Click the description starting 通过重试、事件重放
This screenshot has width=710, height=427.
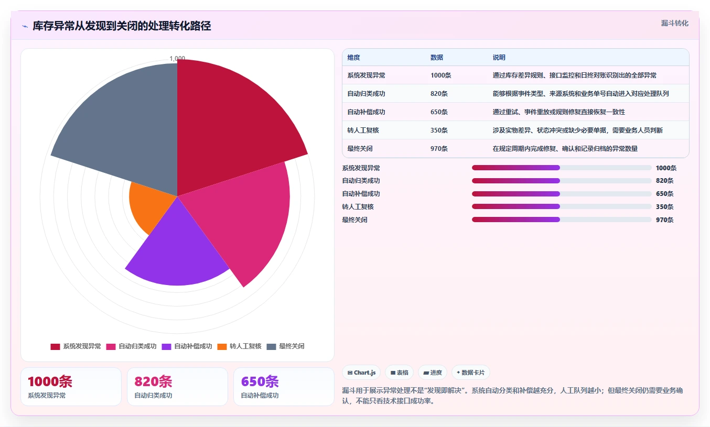pyautogui.click(x=558, y=112)
